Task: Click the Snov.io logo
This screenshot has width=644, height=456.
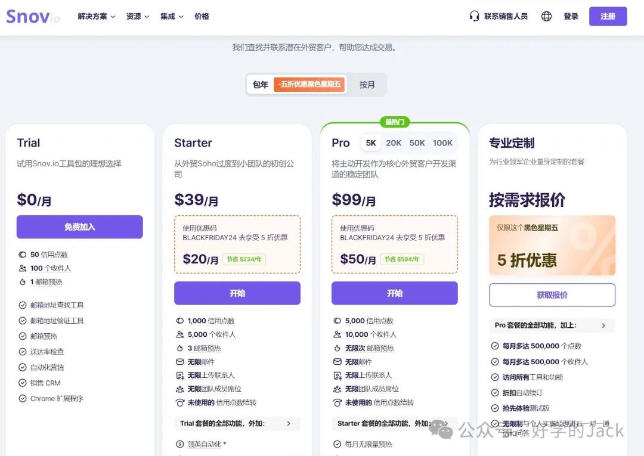Action: pyautogui.click(x=33, y=17)
